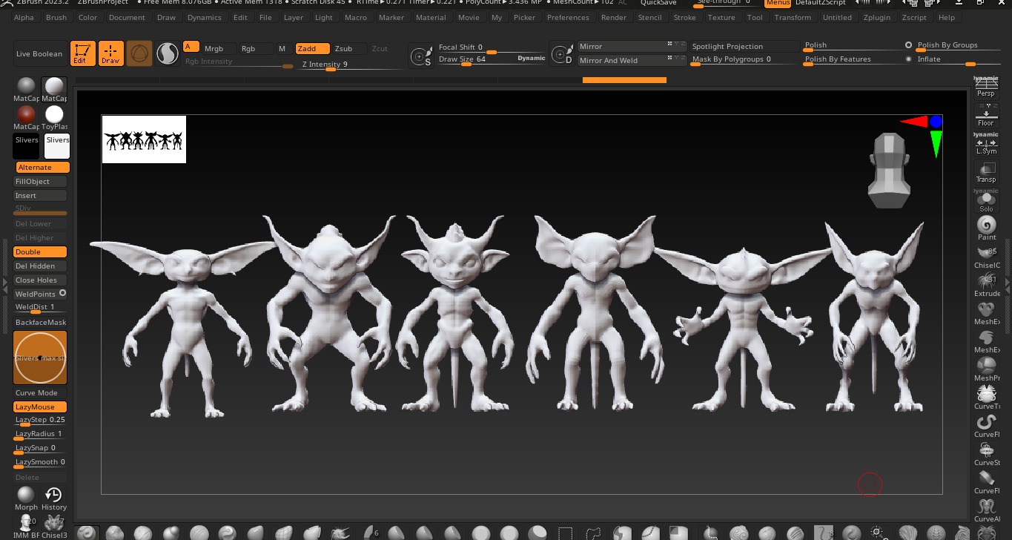Select the MeshPr brush
Screen dimensions: 1012x540
tap(987, 369)
